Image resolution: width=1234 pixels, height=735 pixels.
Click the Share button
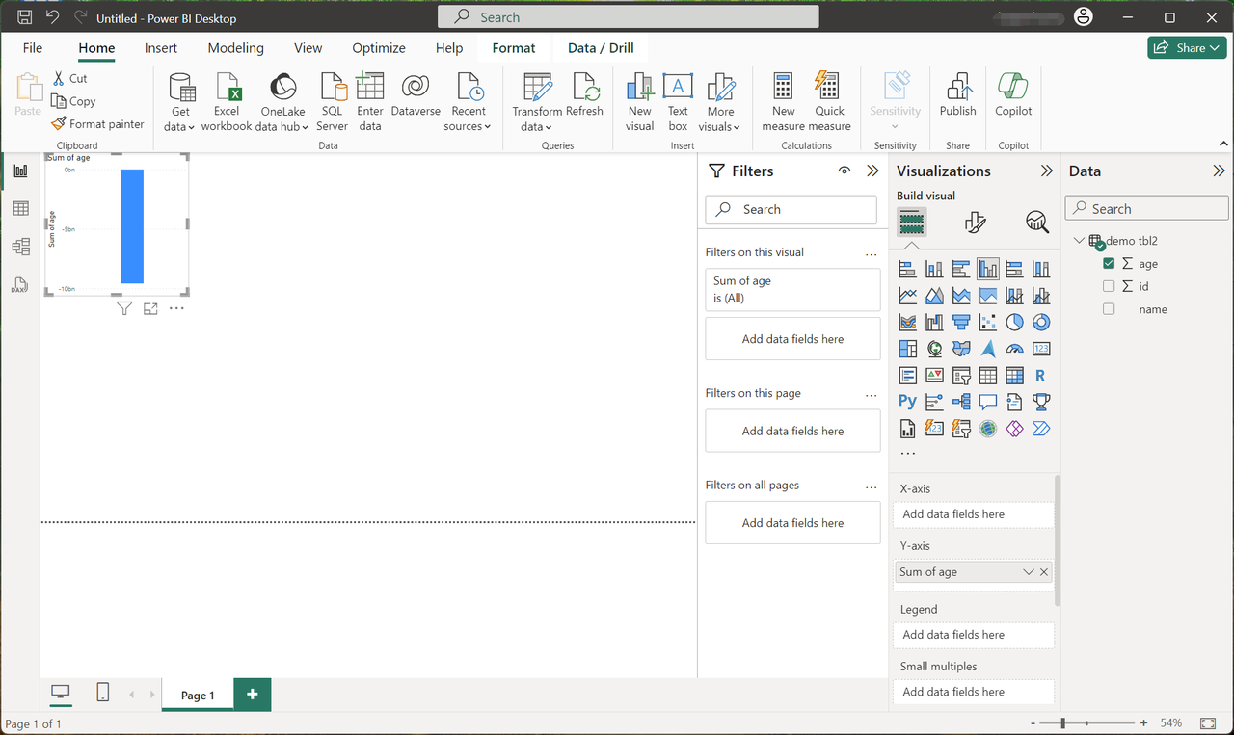point(1186,48)
